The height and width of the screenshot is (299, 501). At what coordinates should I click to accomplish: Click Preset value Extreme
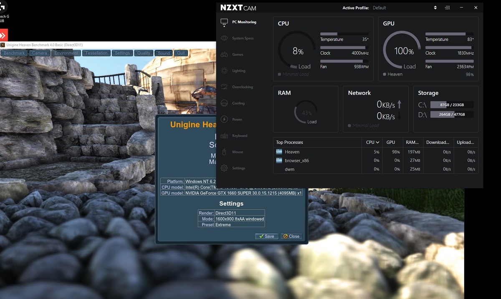[x=223, y=224]
